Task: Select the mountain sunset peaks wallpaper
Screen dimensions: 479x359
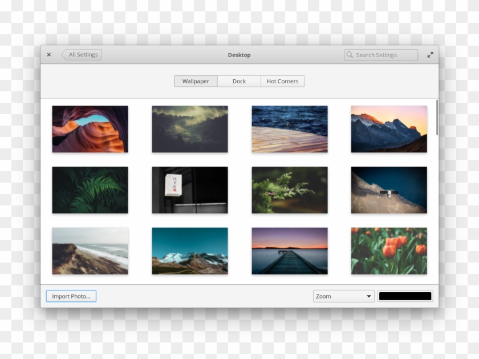Action: point(388,128)
